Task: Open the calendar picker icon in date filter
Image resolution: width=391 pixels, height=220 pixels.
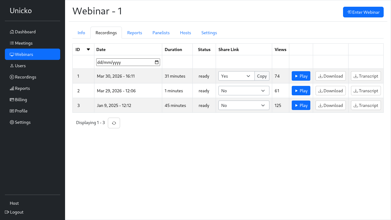Action: (157, 62)
